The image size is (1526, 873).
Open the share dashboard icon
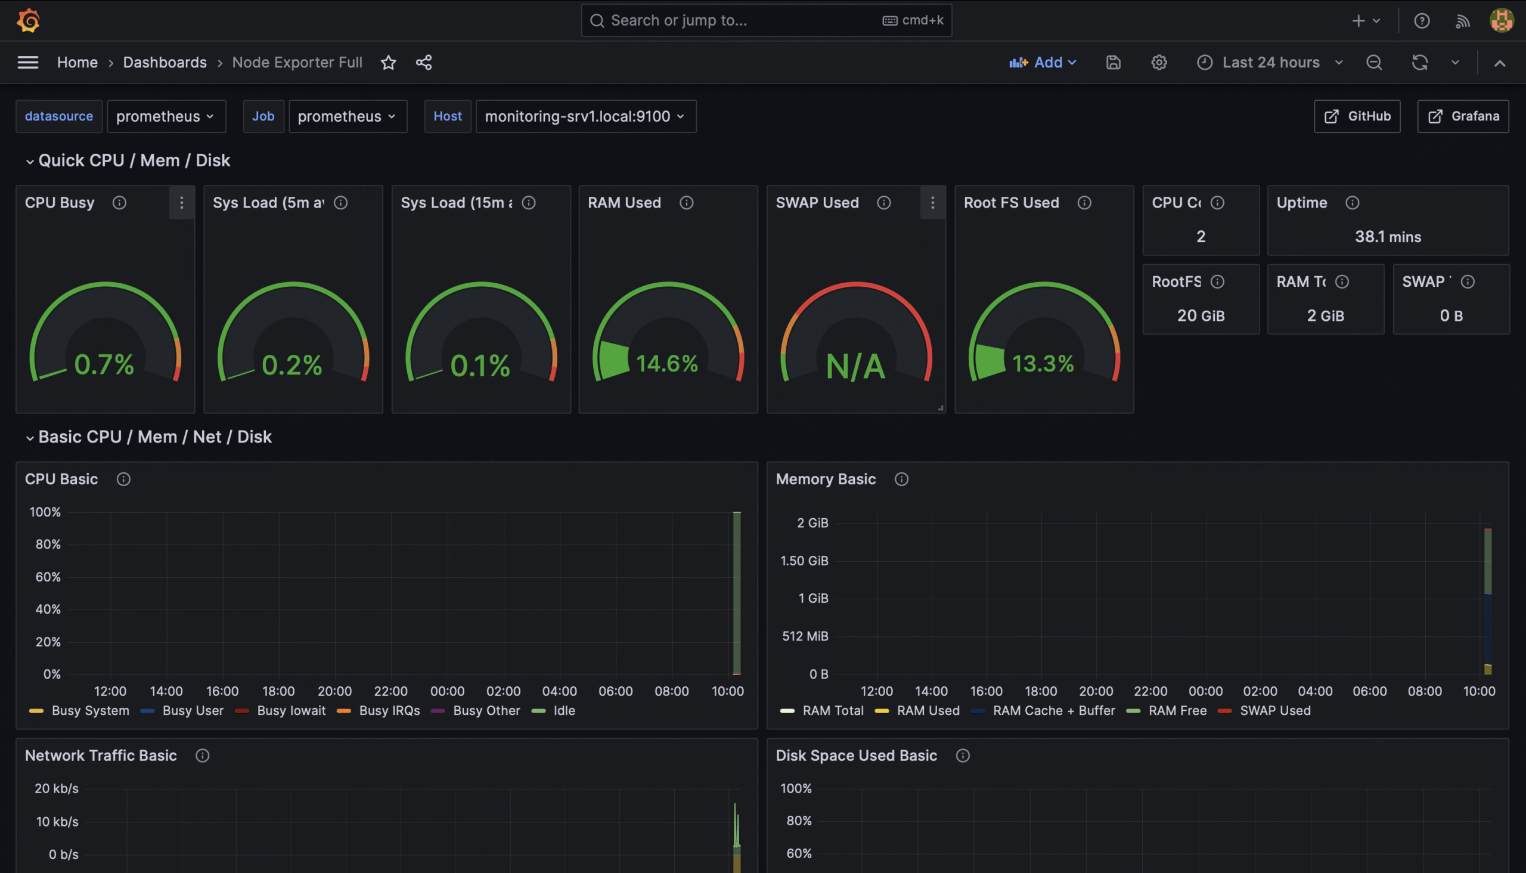[424, 63]
